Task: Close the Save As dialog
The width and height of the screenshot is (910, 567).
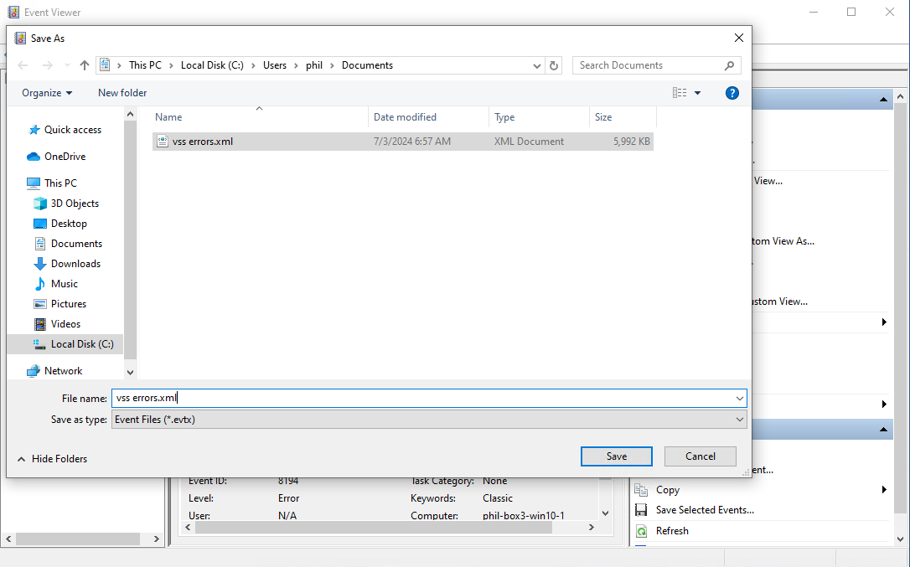Action: pos(738,38)
